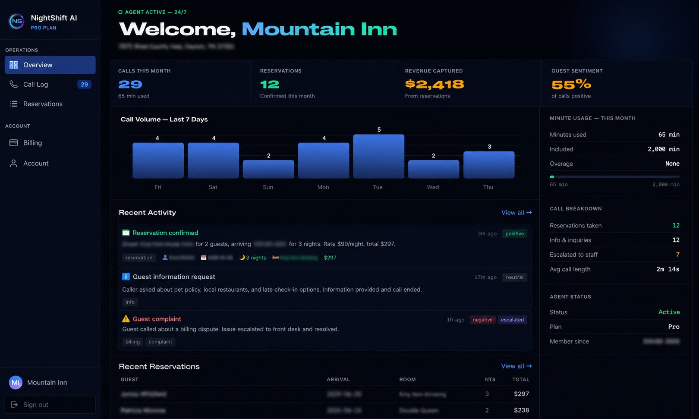Click the moon icon beside 3 nights
699x419 pixels.
tap(242, 258)
